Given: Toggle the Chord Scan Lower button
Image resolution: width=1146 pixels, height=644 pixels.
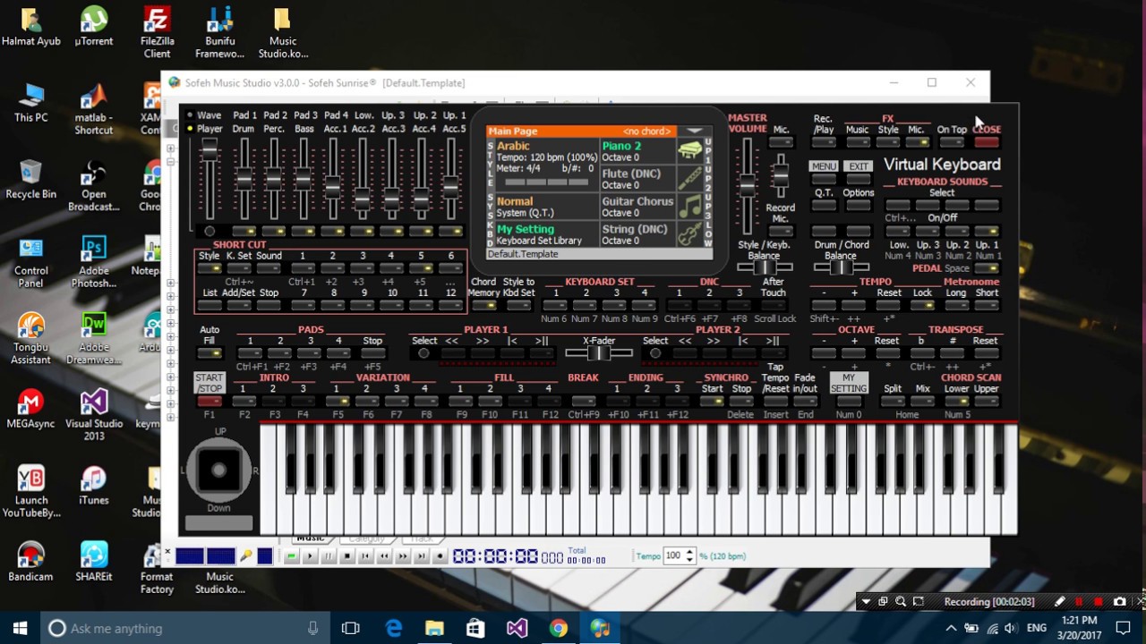Looking at the screenshot, I should [956, 402].
